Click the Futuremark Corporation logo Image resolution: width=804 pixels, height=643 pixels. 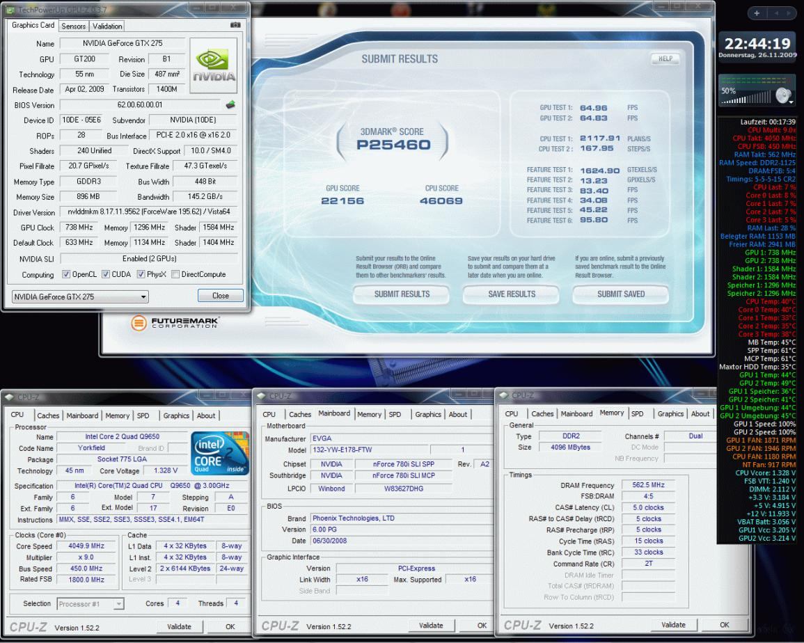click(175, 322)
